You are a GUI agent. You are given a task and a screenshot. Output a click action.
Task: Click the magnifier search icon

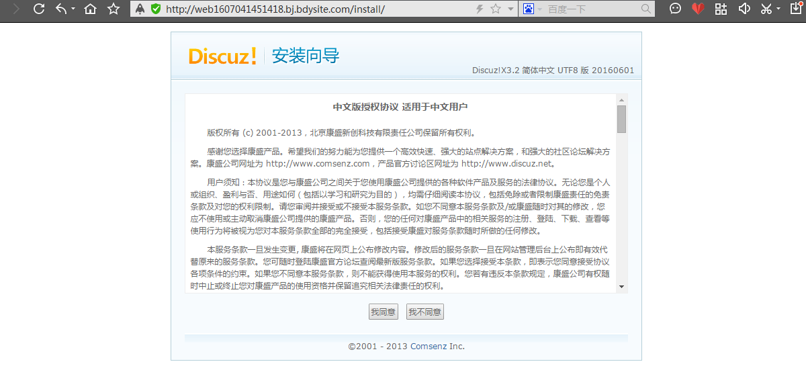646,9
